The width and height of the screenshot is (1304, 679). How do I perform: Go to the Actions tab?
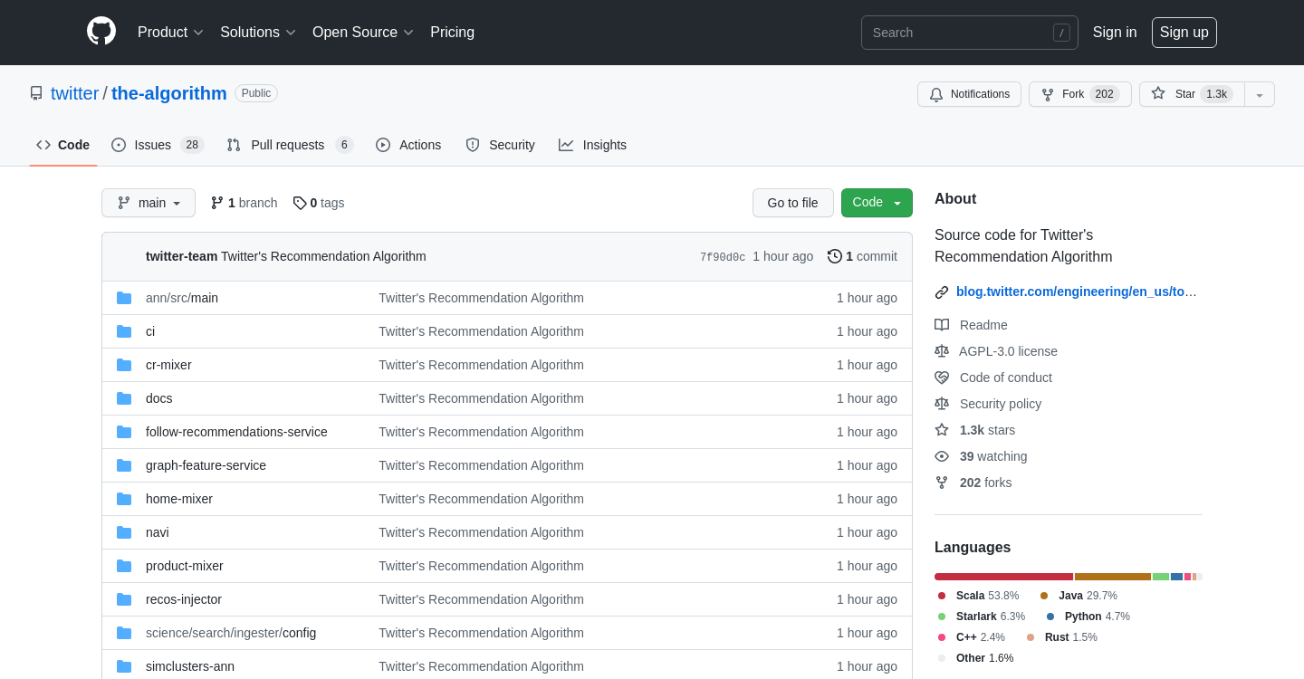[408, 145]
